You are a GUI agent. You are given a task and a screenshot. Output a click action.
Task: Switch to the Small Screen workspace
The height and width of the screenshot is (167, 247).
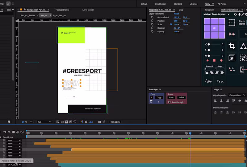tap(161, 4)
